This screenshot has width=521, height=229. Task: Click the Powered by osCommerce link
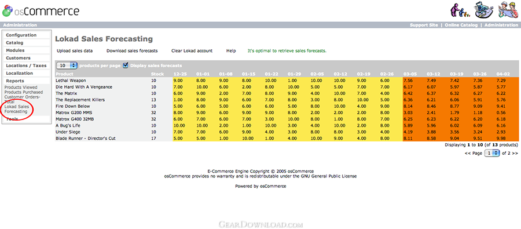pyautogui.click(x=260, y=187)
